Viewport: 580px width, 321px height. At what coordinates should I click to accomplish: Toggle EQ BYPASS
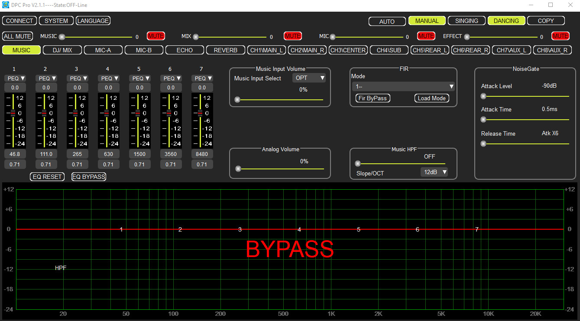click(89, 177)
